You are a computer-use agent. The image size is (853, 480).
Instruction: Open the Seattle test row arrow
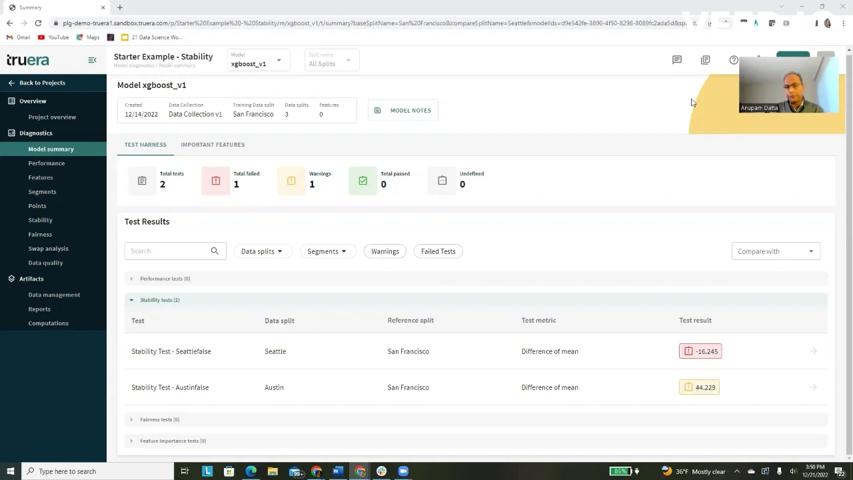(813, 351)
